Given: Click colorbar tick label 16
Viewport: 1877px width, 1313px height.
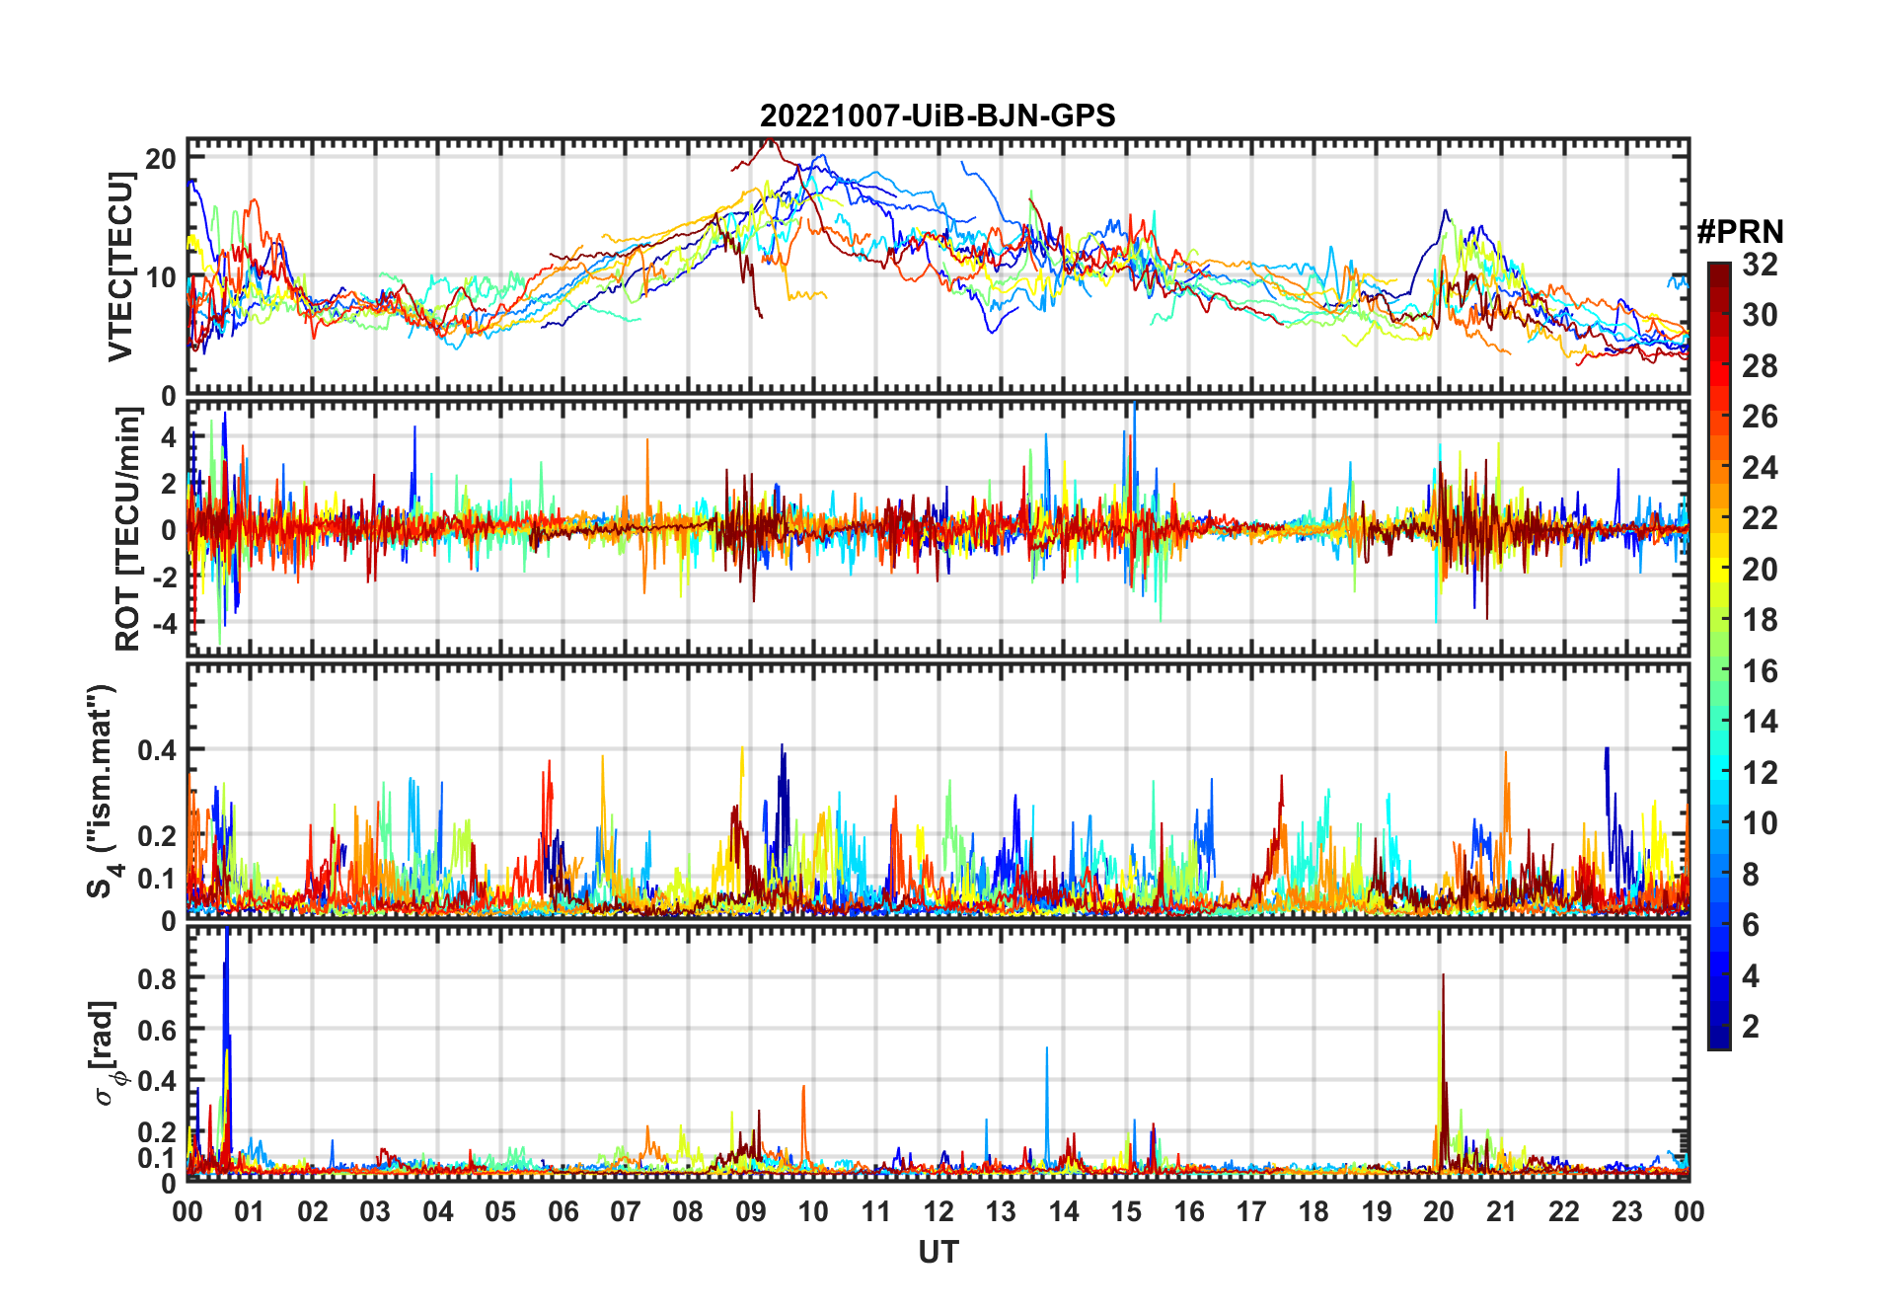Looking at the screenshot, I should click(1760, 671).
